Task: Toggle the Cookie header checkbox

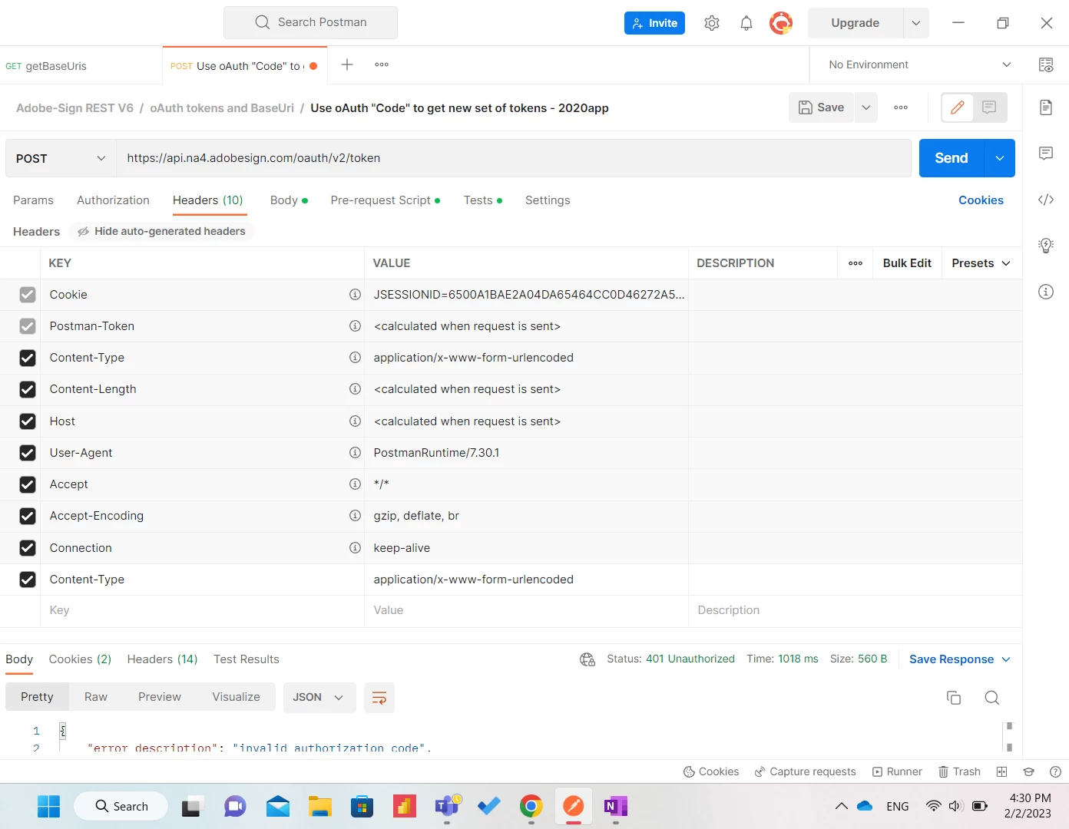Action: click(28, 295)
